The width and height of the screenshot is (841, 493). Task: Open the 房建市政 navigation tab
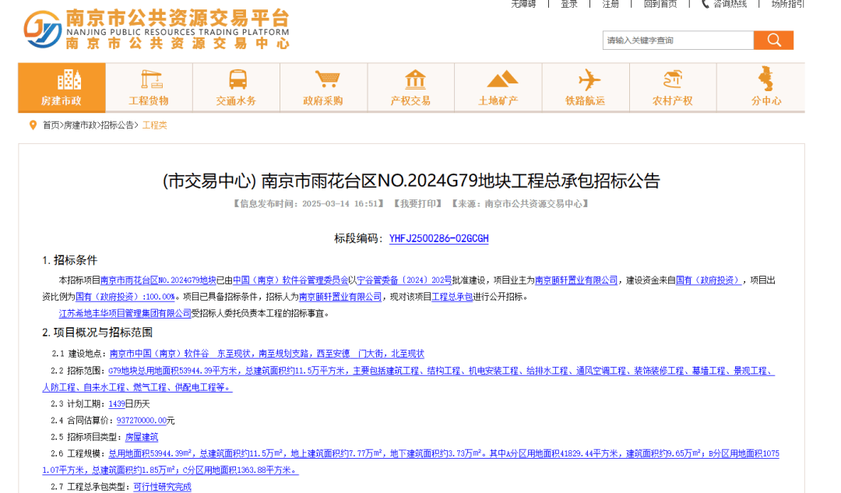[x=62, y=87]
